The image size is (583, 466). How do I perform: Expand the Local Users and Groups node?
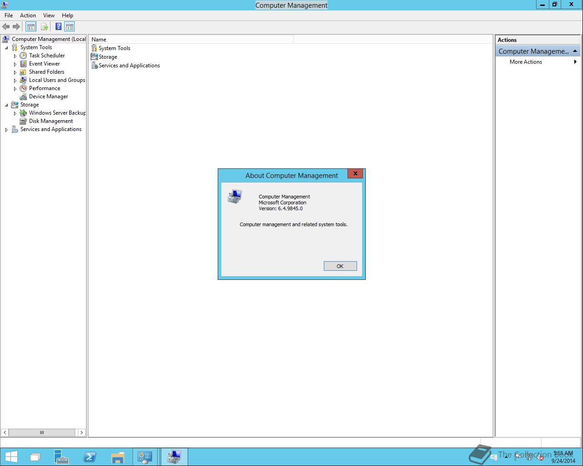point(15,81)
